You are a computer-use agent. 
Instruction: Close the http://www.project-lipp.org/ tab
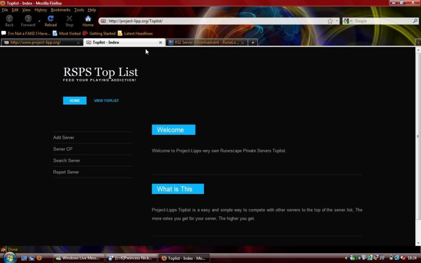pos(78,43)
